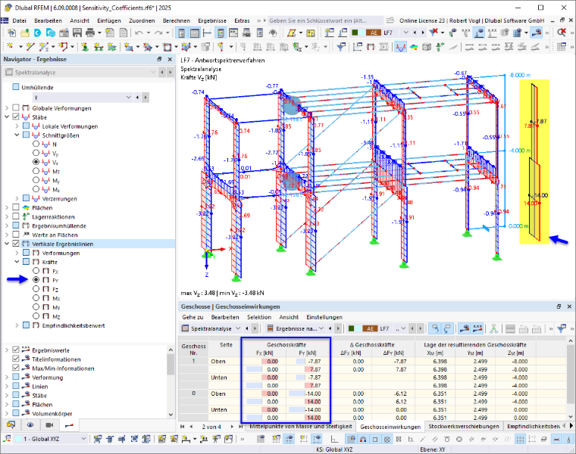Click the new model document icon
This screenshot has height=454, width=576.
pyautogui.click(x=11, y=33)
